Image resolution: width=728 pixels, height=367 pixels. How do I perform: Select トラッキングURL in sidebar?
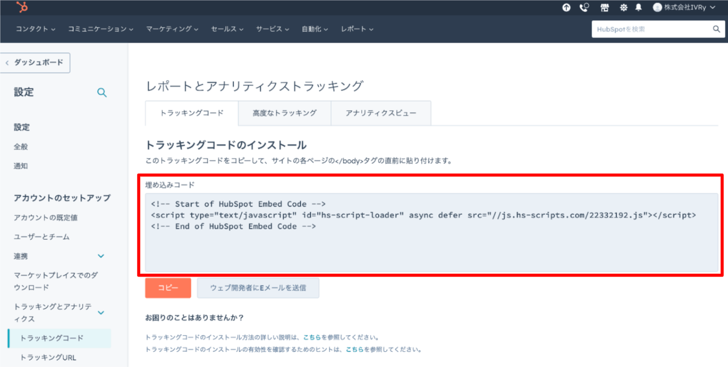pyautogui.click(x=48, y=357)
